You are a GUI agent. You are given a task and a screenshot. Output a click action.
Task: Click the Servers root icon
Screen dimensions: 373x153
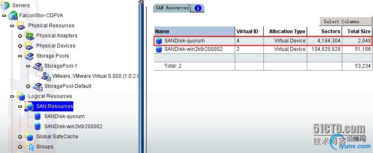5,5
